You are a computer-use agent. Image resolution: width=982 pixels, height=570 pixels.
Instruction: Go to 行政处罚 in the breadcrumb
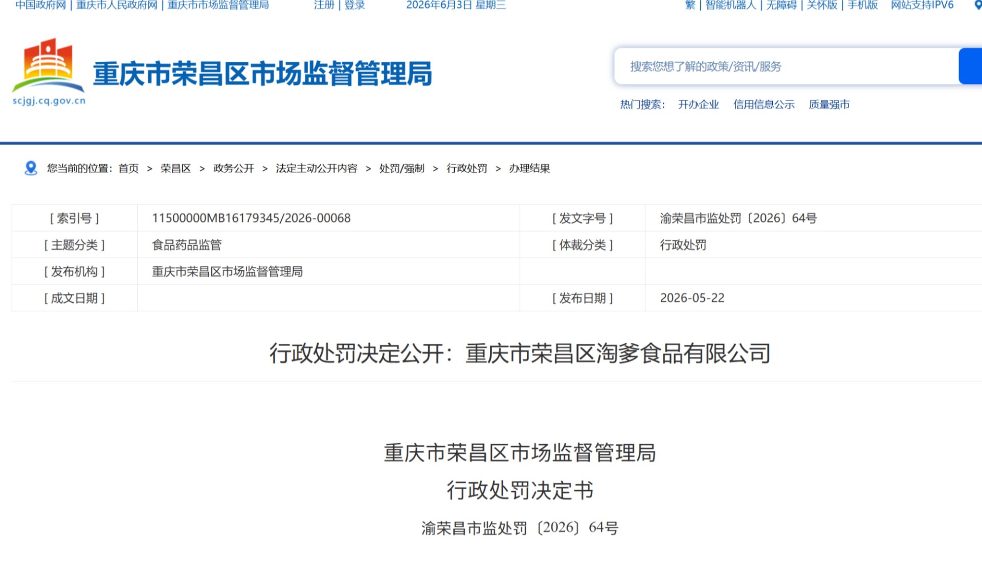click(466, 169)
